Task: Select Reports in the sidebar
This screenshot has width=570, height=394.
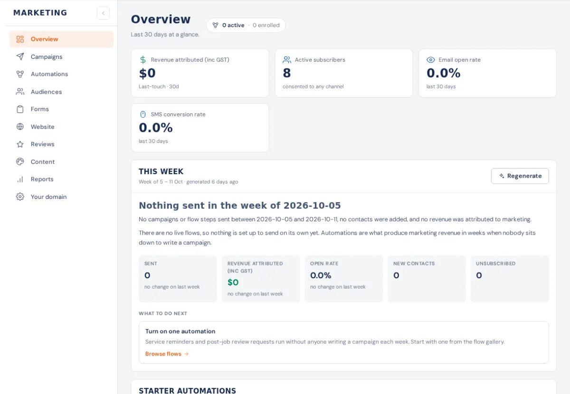Action: (62, 179)
